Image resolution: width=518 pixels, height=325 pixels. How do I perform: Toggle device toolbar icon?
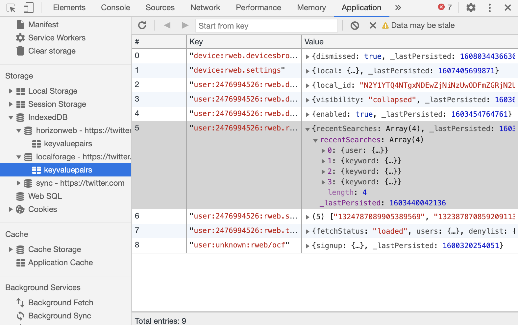(x=29, y=8)
